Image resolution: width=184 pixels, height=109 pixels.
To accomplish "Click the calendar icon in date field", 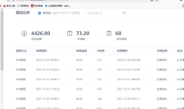I will 124,13.
